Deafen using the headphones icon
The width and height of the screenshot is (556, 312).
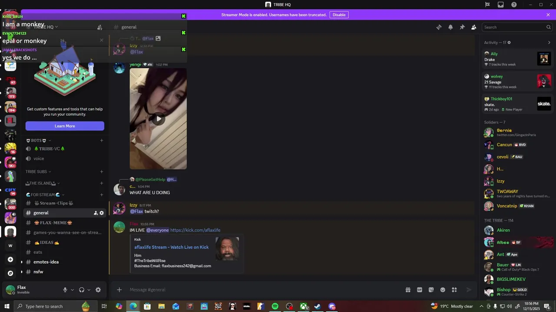(x=82, y=290)
